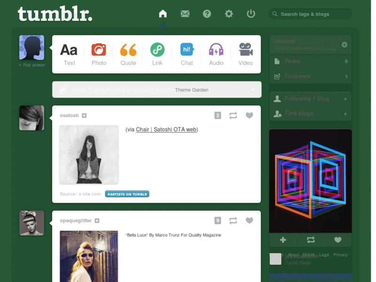Open the Legal footer link
376x282 pixels.
click(324, 255)
